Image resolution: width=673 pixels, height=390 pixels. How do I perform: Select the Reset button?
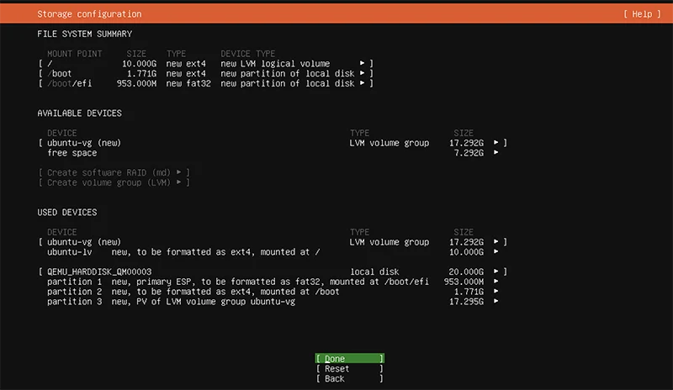(x=349, y=368)
